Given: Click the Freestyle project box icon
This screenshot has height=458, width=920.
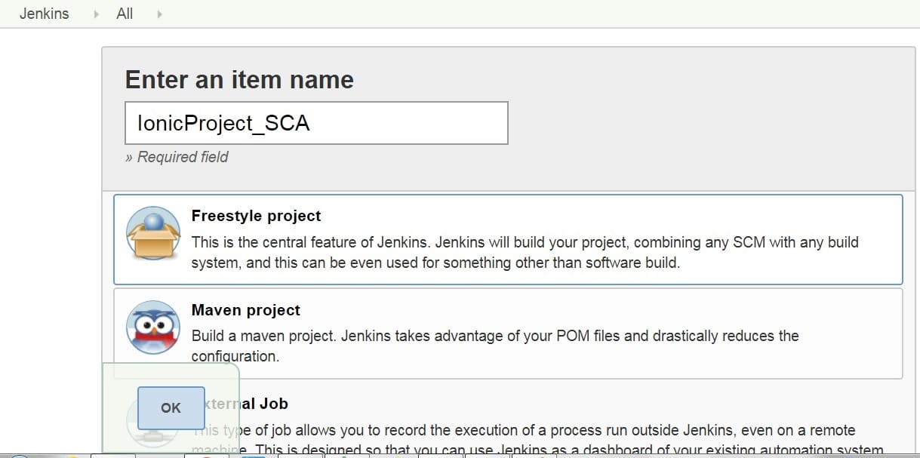Looking at the screenshot, I should (153, 235).
